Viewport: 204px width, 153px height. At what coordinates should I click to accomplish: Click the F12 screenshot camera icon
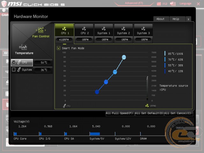159,4
